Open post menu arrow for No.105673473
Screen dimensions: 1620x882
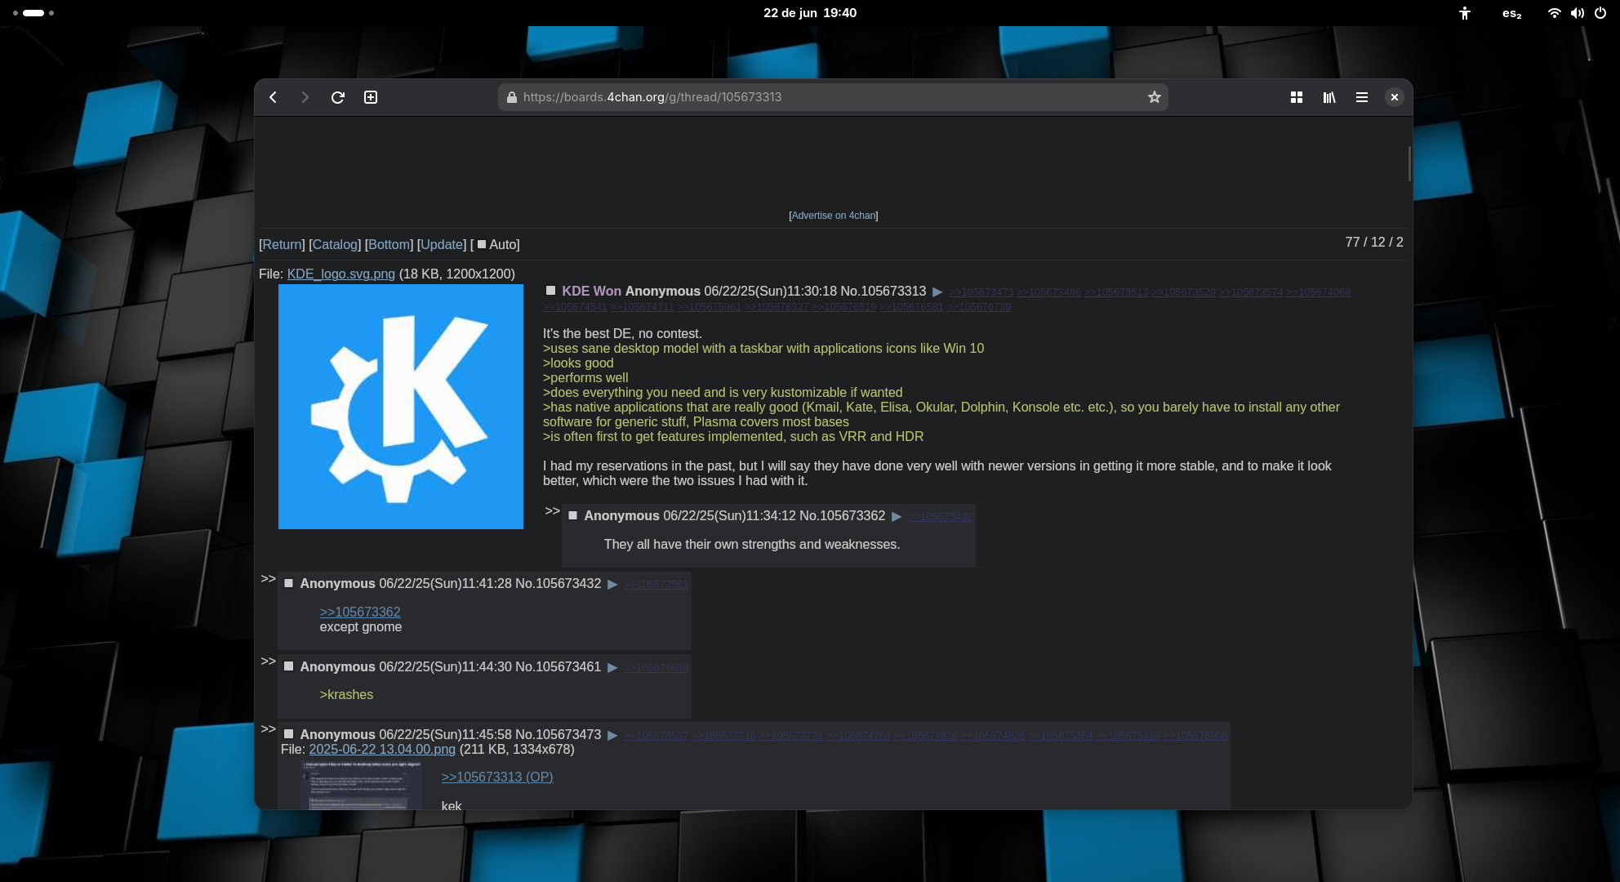pos(612,735)
